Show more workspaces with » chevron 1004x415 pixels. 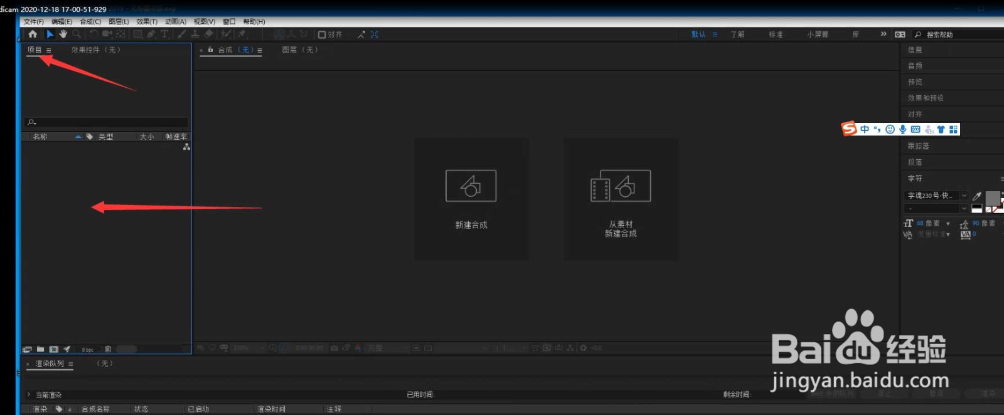pos(884,34)
